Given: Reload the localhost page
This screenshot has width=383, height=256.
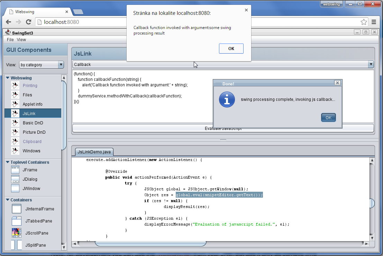Looking at the screenshot, I should tap(29, 22).
